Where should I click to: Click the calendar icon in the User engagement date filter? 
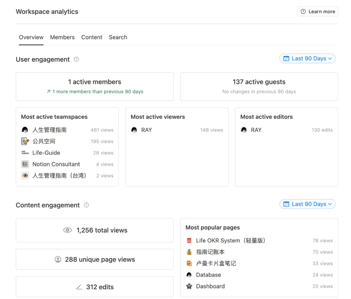point(286,58)
